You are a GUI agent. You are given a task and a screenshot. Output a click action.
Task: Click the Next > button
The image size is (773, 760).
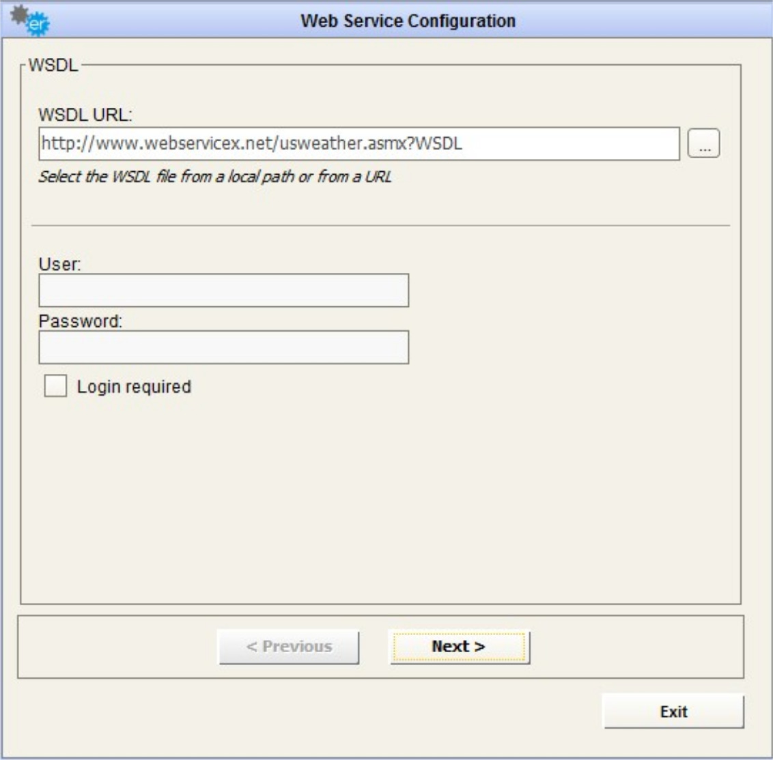[x=459, y=647]
